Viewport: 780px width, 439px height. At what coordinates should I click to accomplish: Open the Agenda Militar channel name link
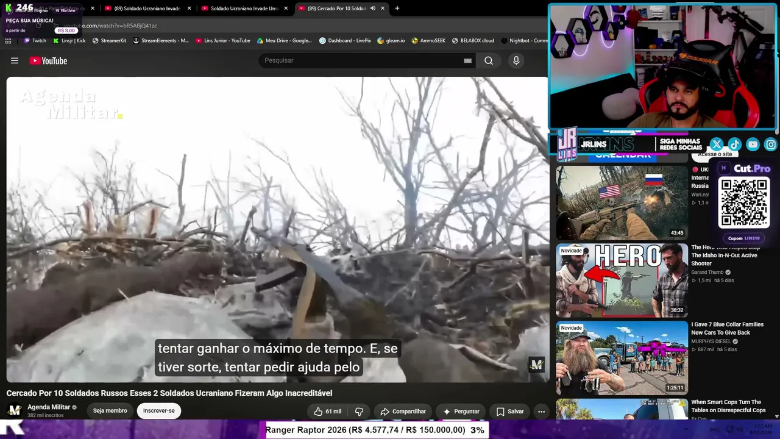[x=49, y=407]
